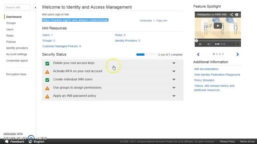Expand Activate MFA on your root account
The image size is (257, 144).
(174, 71)
